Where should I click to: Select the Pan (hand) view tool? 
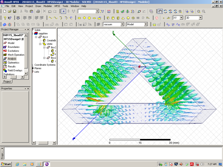[x=160, y=11]
